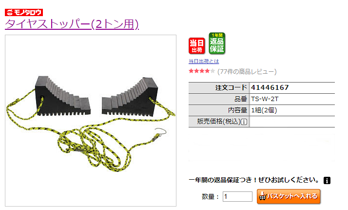Click the red MonotaRO logo
Viewport: 348px width, 210px height.
(x=24, y=12)
